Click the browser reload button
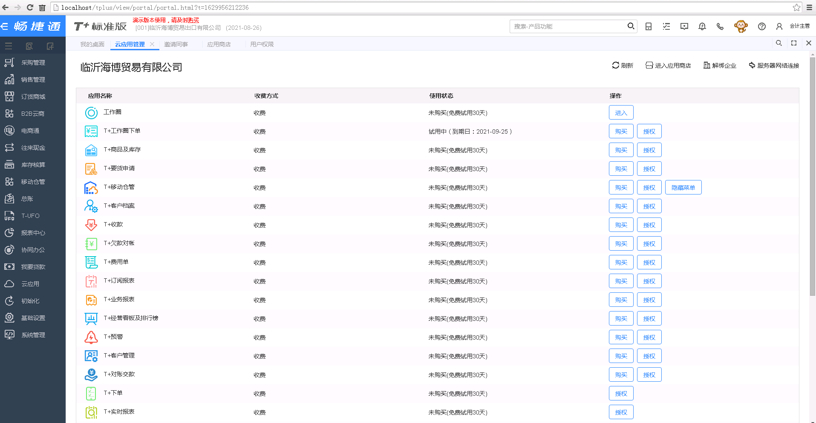 pyautogui.click(x=30, y=7)
